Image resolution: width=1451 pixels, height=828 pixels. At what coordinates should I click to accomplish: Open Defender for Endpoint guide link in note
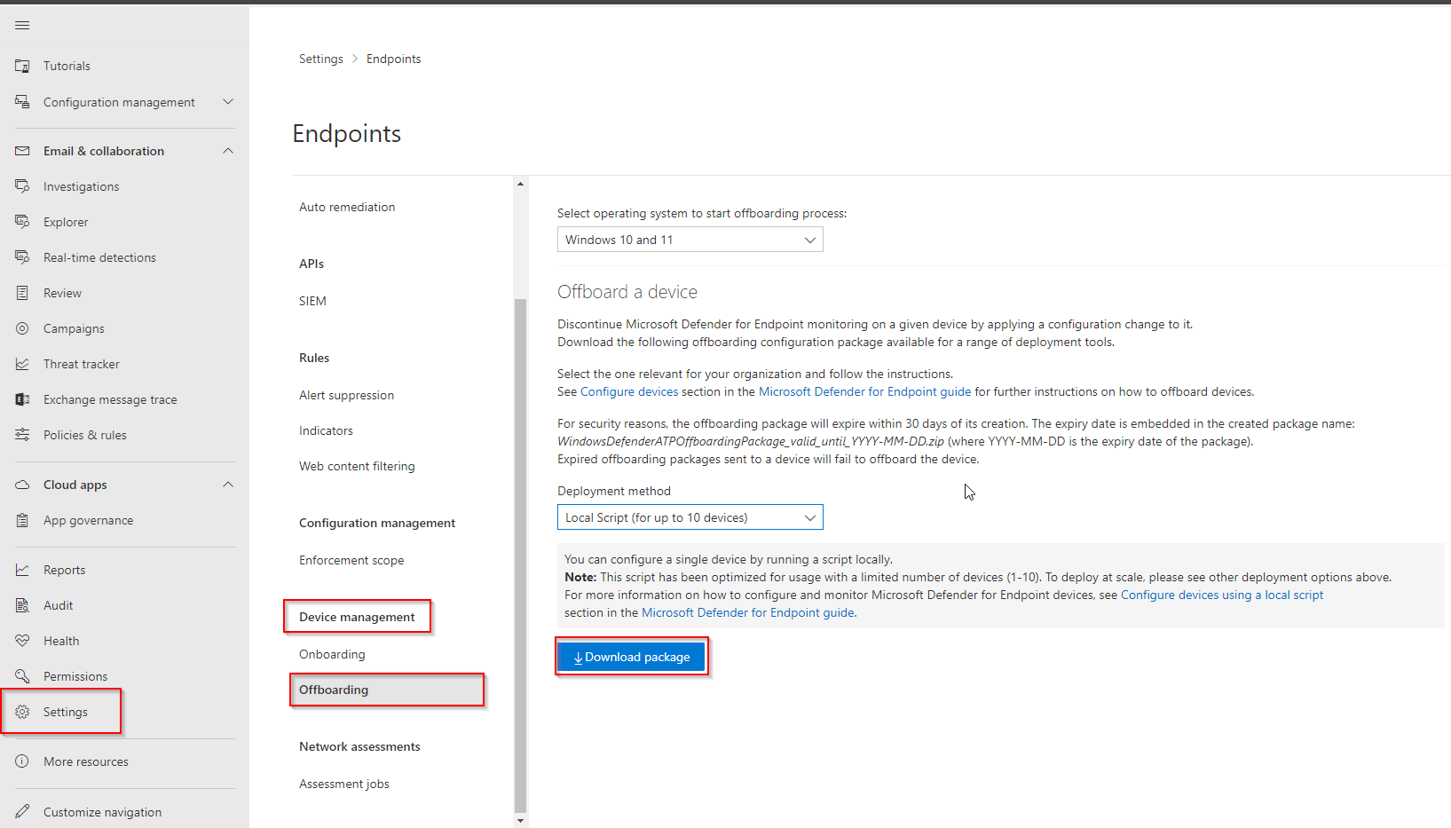[748, 612]
